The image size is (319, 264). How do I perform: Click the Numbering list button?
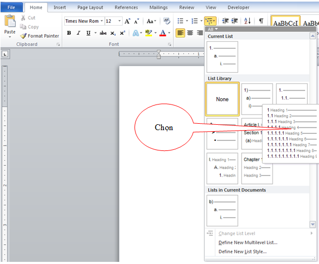195,21
